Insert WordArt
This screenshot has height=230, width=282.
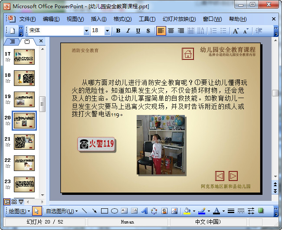(144, 211)
